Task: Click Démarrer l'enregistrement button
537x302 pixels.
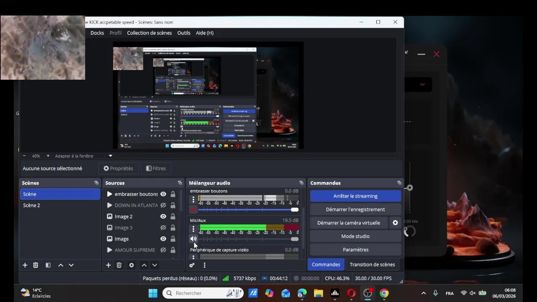Action: [x=355, y=209]
